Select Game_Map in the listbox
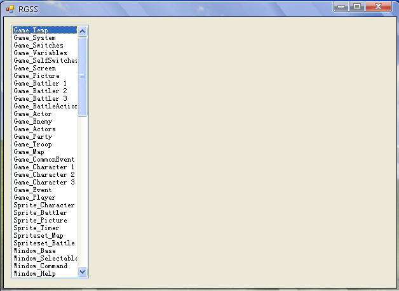 click(44, 152)
